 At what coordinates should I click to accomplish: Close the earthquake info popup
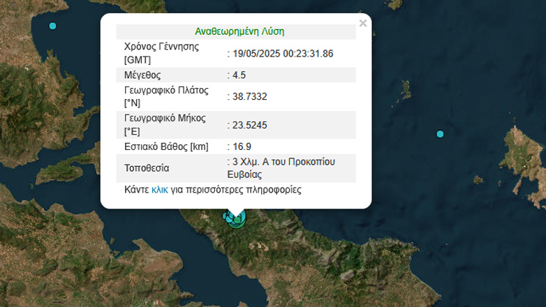[362, 24]
